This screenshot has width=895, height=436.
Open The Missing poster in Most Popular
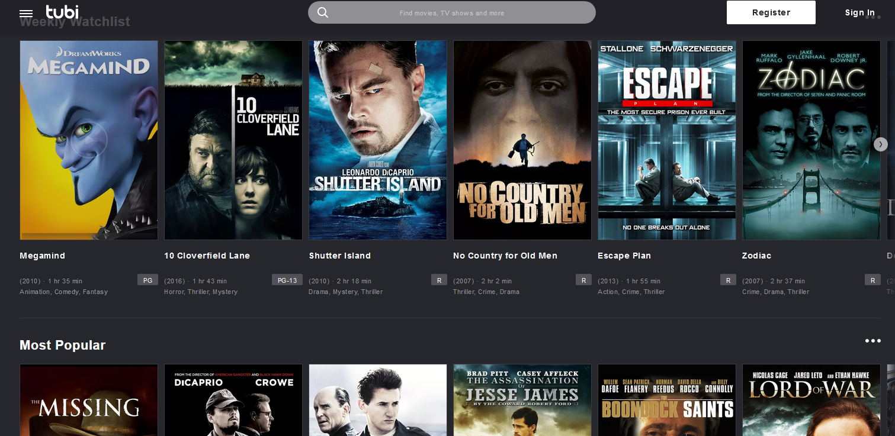(x=89, y=401)
